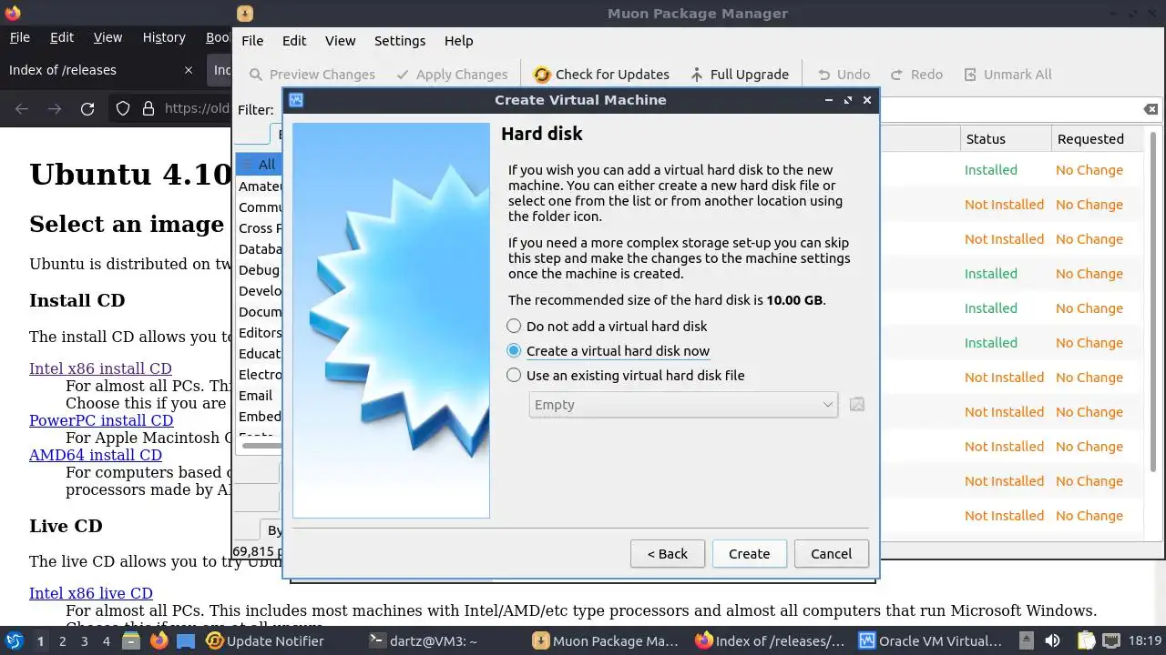This screenshot has height=655, width=1166.
Task: Open Muon's Edit menu
Action: pos(294,40)
